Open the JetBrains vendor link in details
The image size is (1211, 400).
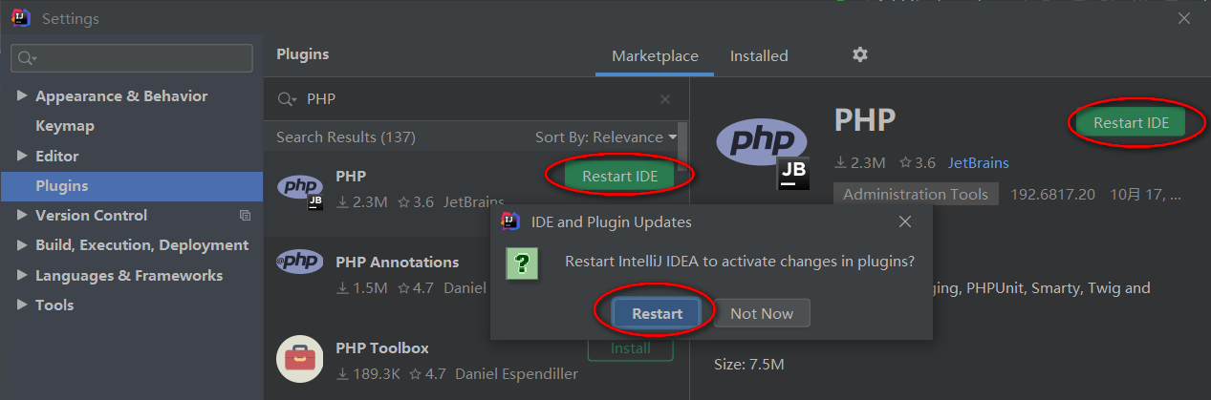coord(979,163)
